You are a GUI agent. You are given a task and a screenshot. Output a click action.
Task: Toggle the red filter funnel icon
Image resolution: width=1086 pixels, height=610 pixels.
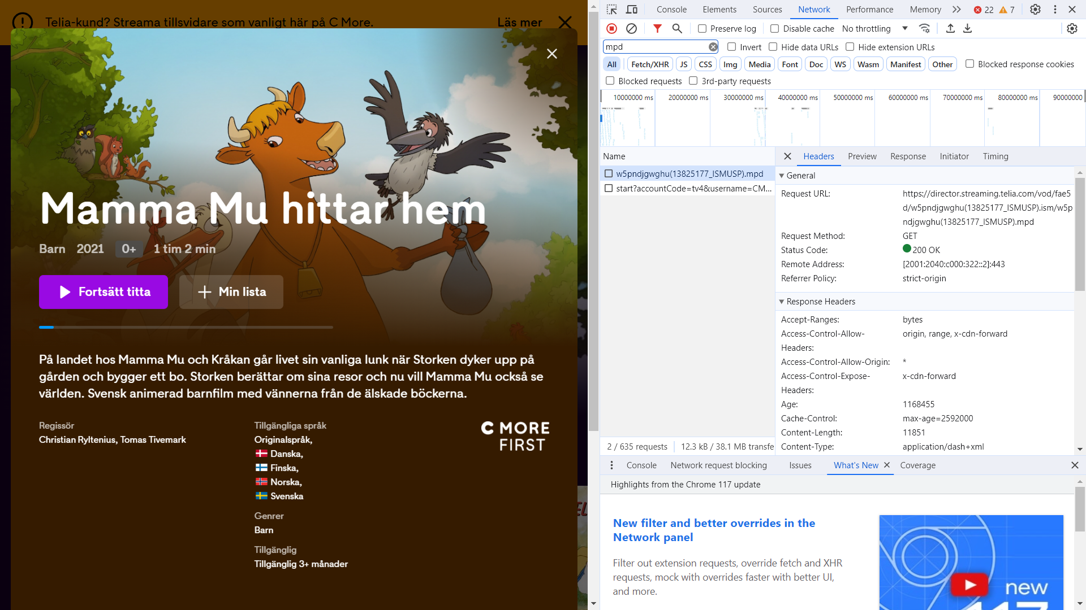[x=657, y=28]
